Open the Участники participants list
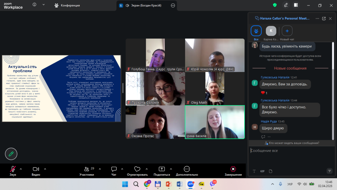Screen dimensions: 337x190 coord(86,169)
